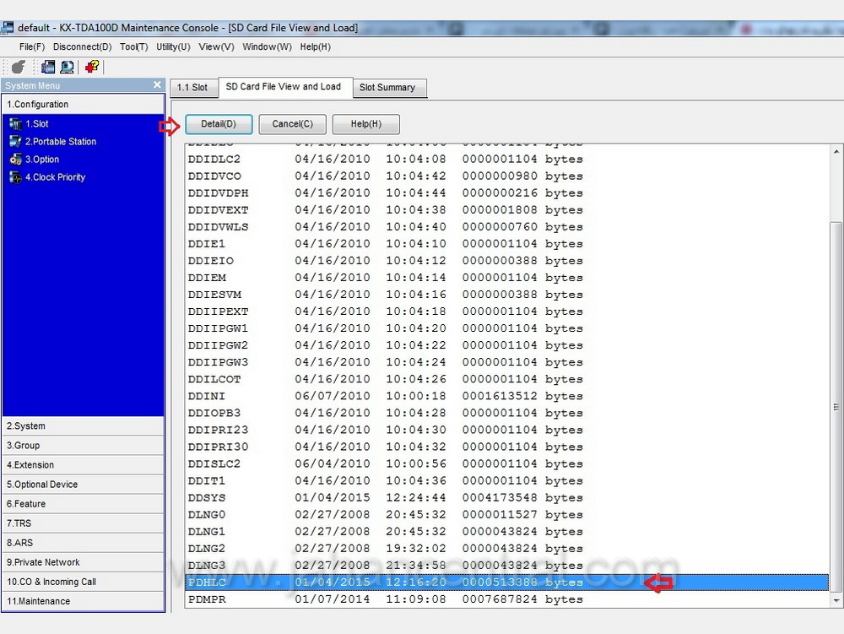Viewport: 844px width, 634px height.
Task: Switch to the Slot Summary tab
Action: pos(387,88)
